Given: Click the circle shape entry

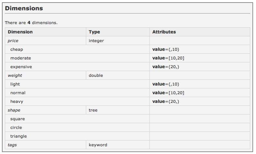Looking at the screenshot, I should [16, 128].
